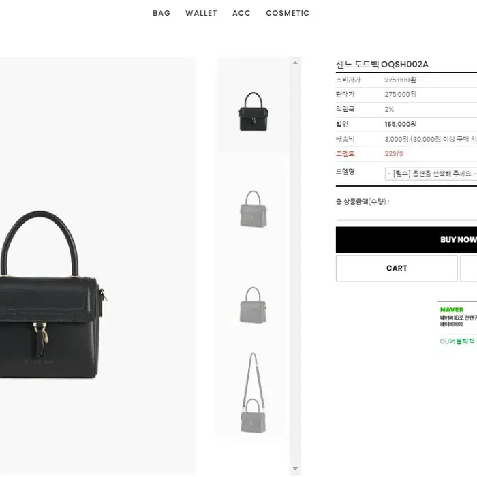This screenshot has height=477, width=477.
Task: Show the bag with shoulder strap thumbnail
Action: [x=253, y=393]
